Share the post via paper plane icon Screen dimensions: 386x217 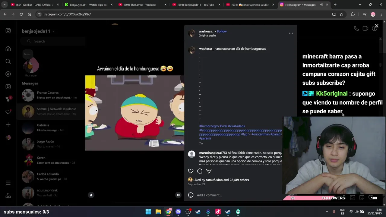209,171
